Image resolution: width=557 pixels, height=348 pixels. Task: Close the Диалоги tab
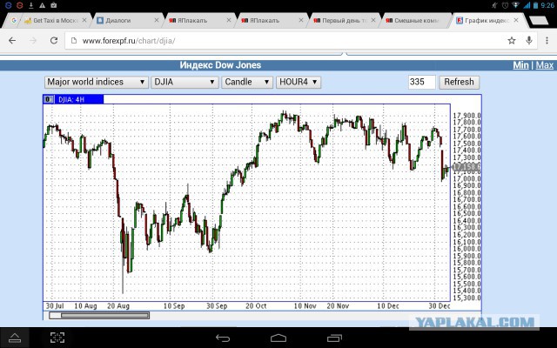(x=157, y=20)
